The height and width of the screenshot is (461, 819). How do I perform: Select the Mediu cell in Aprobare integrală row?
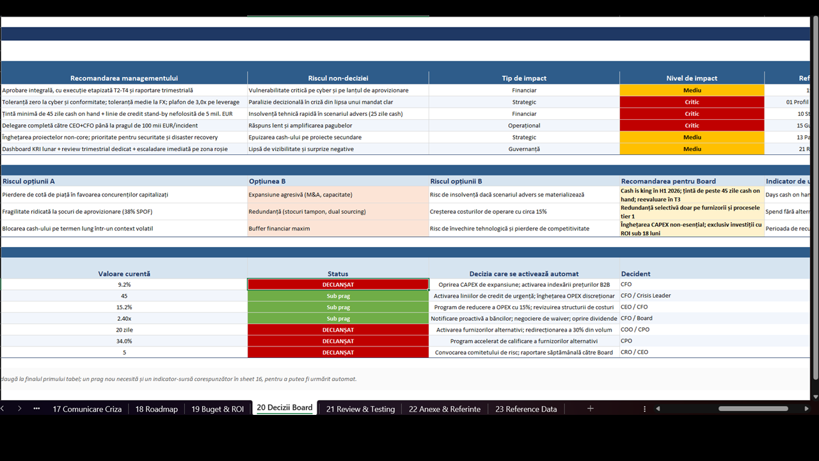[692, 90]
